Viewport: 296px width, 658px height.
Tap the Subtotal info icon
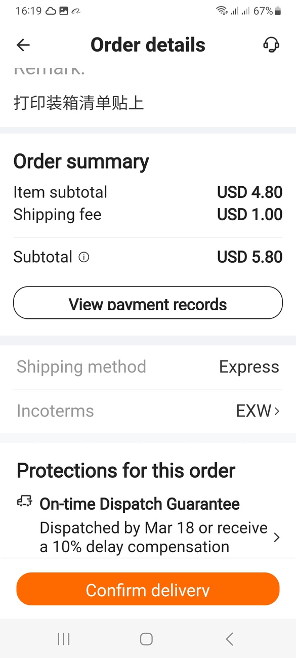click(84, 257)
